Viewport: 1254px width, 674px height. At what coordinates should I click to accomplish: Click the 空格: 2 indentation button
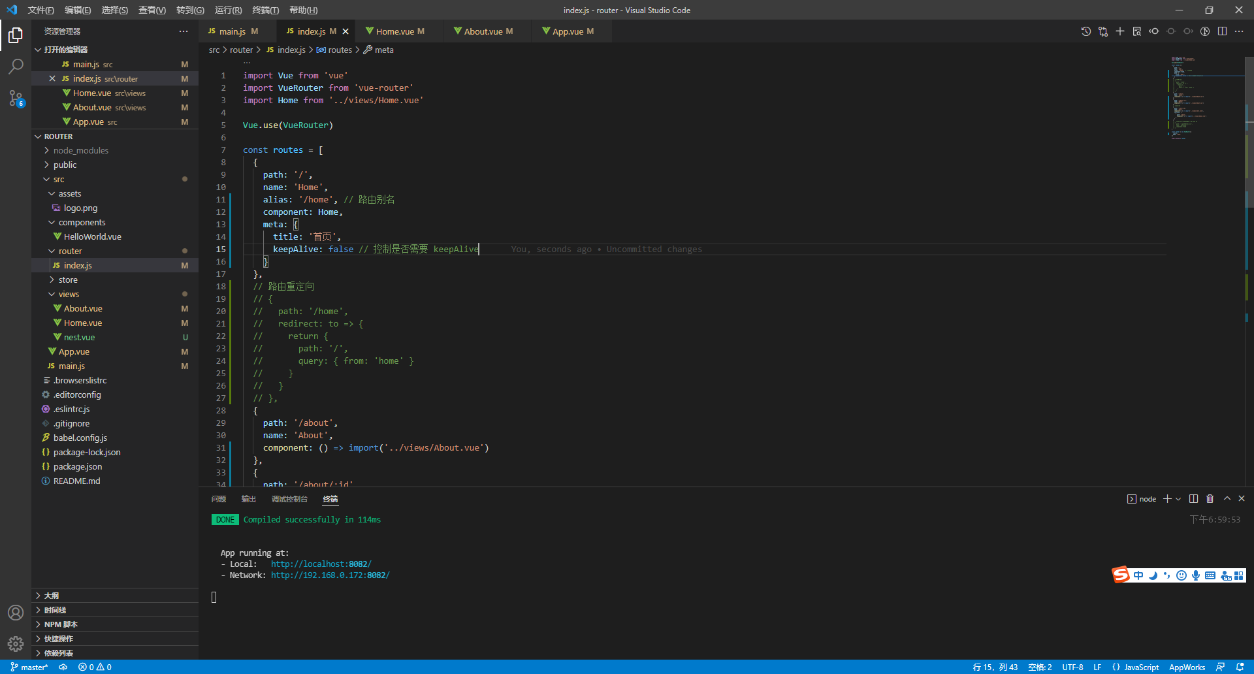click(1040, 667)
